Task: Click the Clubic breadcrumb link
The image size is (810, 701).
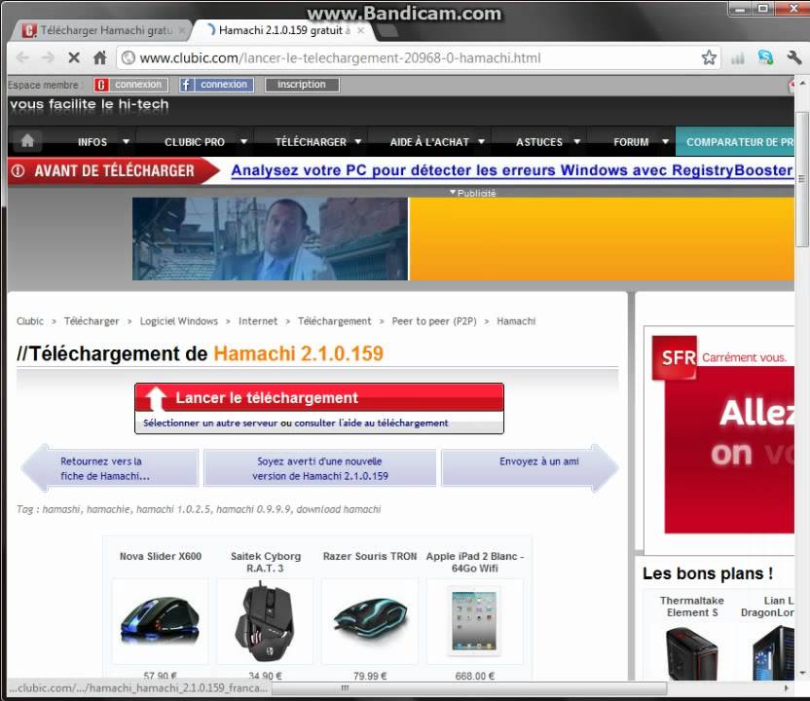Action: [30, 321]
